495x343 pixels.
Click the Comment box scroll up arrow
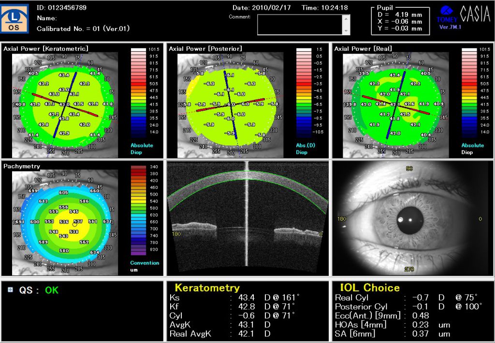[346, 18]
